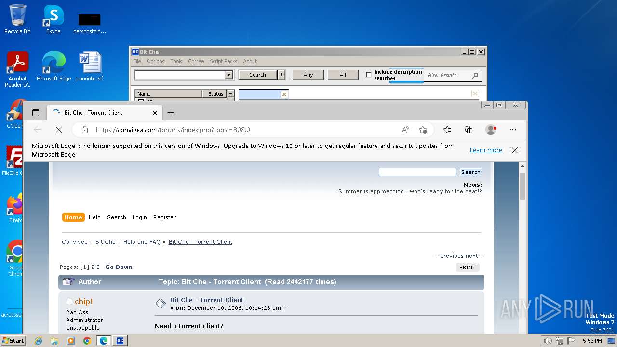Click All button in Bit Che
The width and height of the screenshot is (617, 347).
343,75
